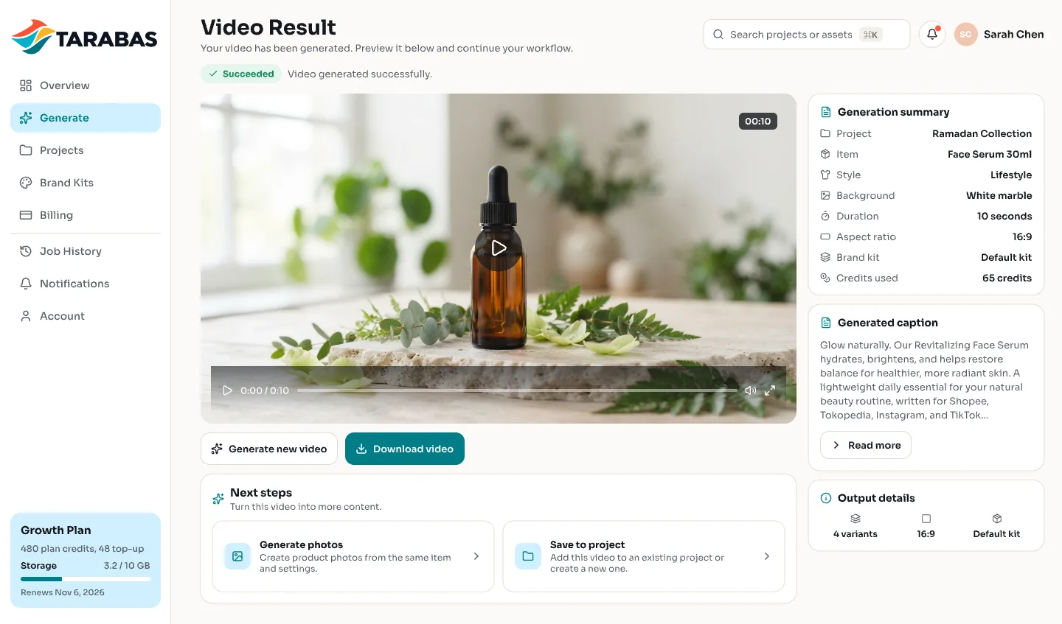Click the Storage usage progress bar
This screenshot has height=624, width=1062.
pos(86,579)
